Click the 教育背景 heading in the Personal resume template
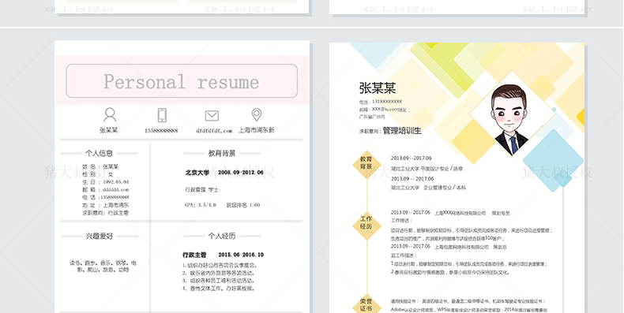This screenshot has width=624, height=313. coord(222,153)
